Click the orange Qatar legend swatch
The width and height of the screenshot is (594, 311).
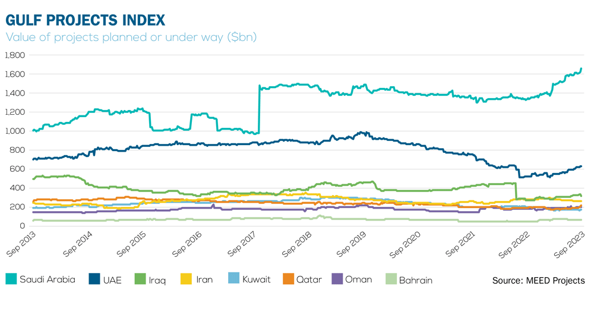coord(287,279)
